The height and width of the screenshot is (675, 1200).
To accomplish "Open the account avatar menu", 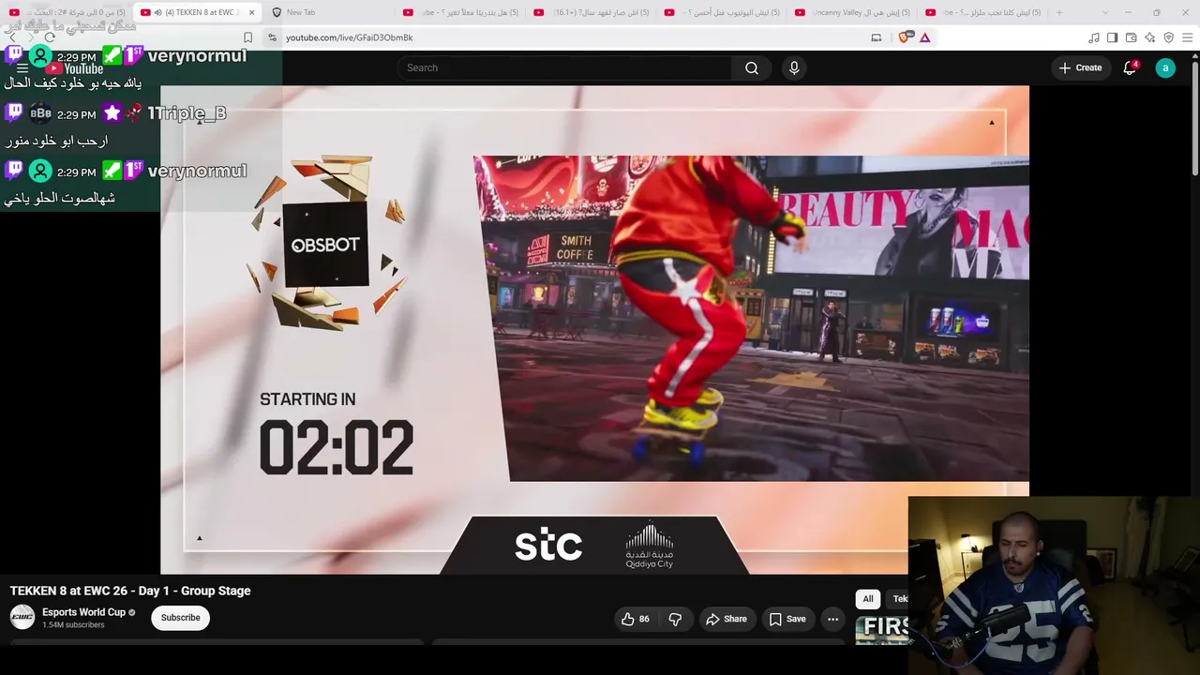I will (x=1165, y=67).
